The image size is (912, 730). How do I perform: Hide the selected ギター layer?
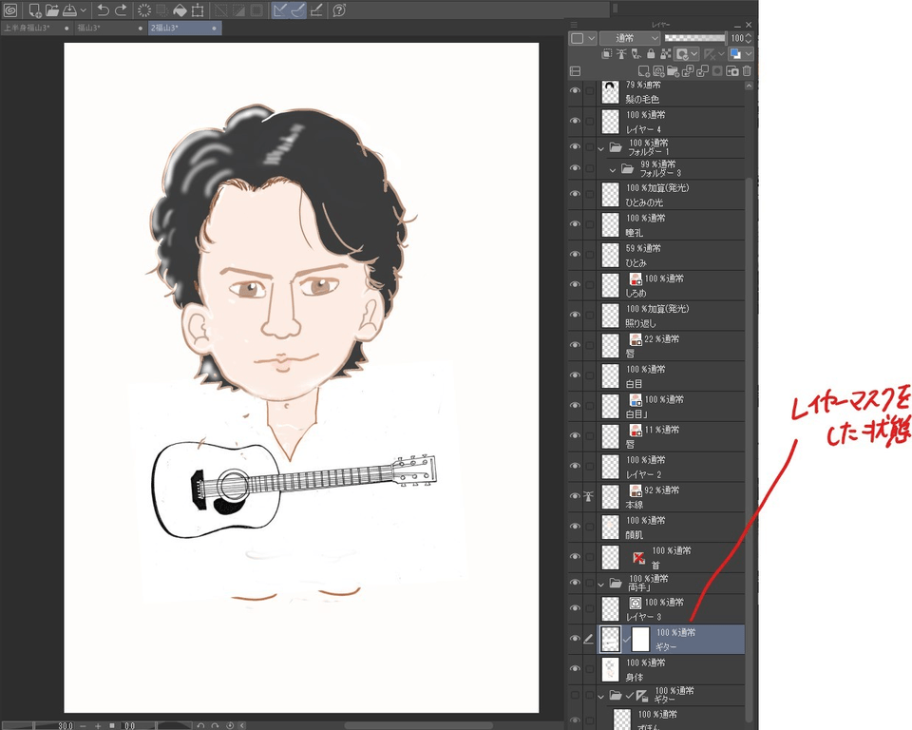[576, 639]
